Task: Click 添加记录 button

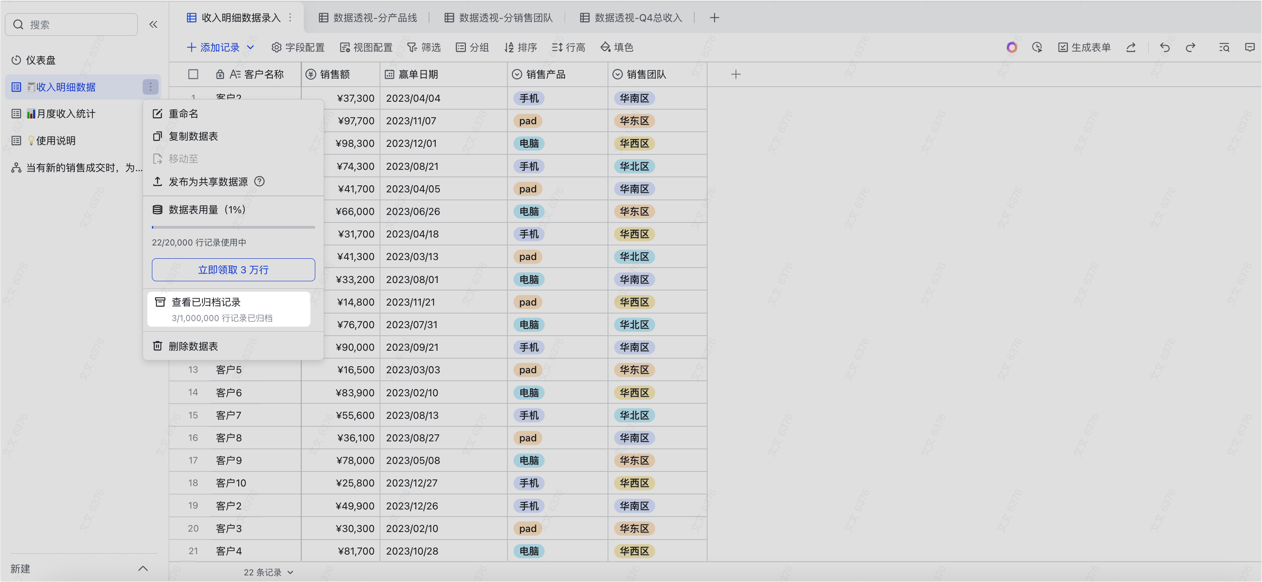Action: (x=213, y=47)
